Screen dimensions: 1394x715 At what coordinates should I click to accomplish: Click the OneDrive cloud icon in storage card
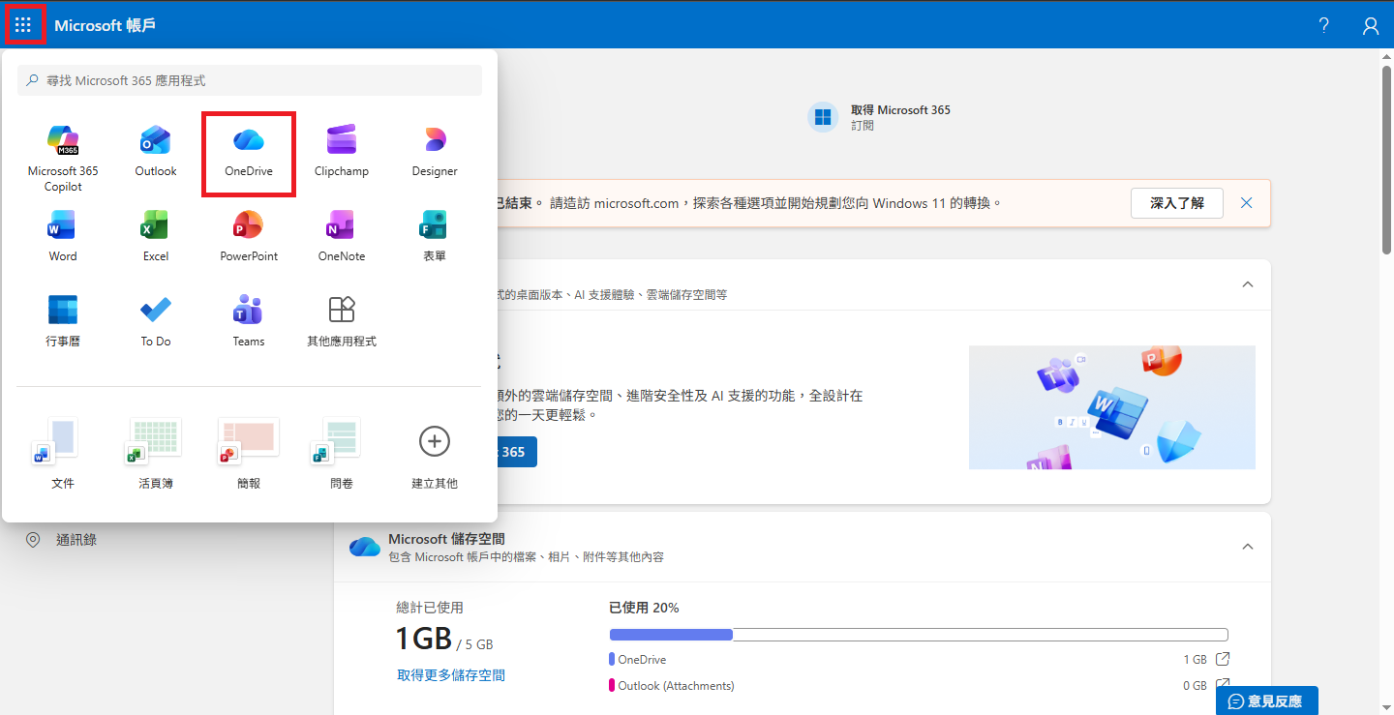tap(365, 547)
